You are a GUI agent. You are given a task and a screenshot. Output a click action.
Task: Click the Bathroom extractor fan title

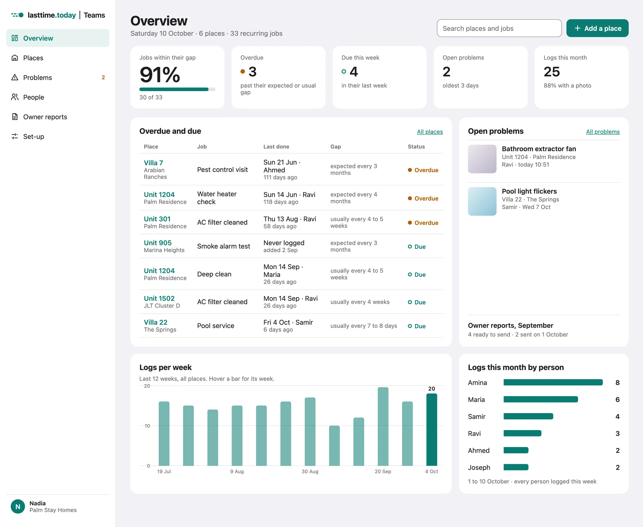(539, 149)
